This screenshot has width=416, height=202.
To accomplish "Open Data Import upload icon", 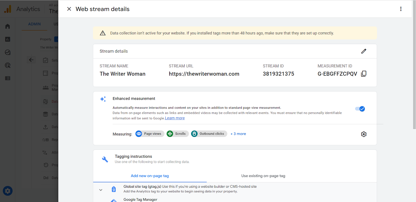I will point(45,127).
